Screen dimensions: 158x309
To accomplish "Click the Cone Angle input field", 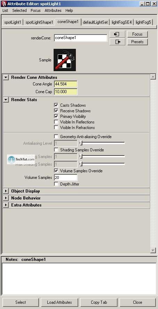I will 65,84.
